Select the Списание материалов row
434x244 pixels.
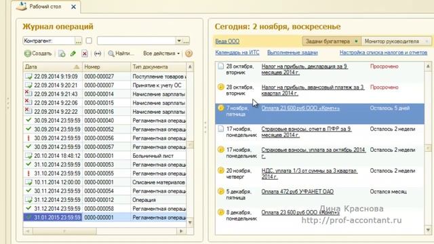pos(104,182)
